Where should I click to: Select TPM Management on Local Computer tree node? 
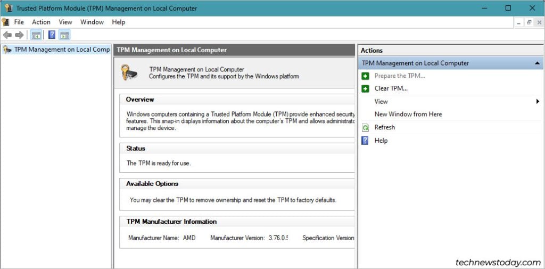click(x=61, y=50)
